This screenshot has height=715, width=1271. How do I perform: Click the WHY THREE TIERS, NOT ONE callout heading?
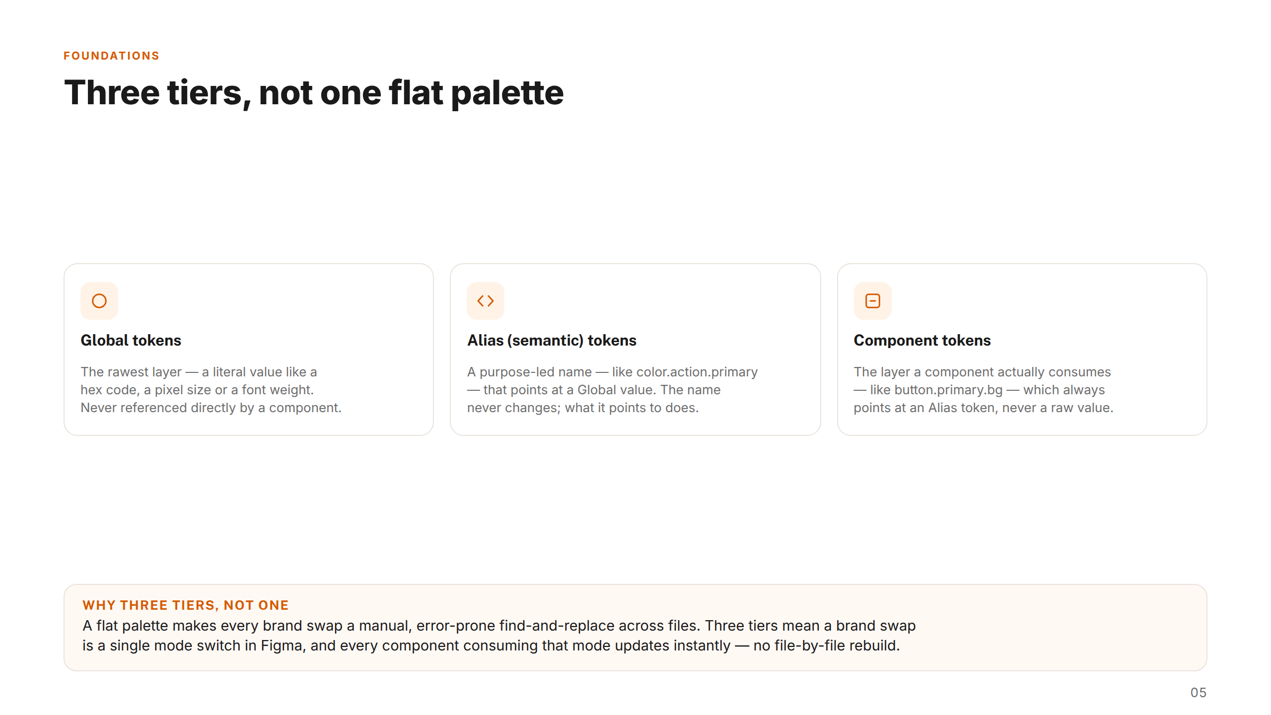coord(186,605)
